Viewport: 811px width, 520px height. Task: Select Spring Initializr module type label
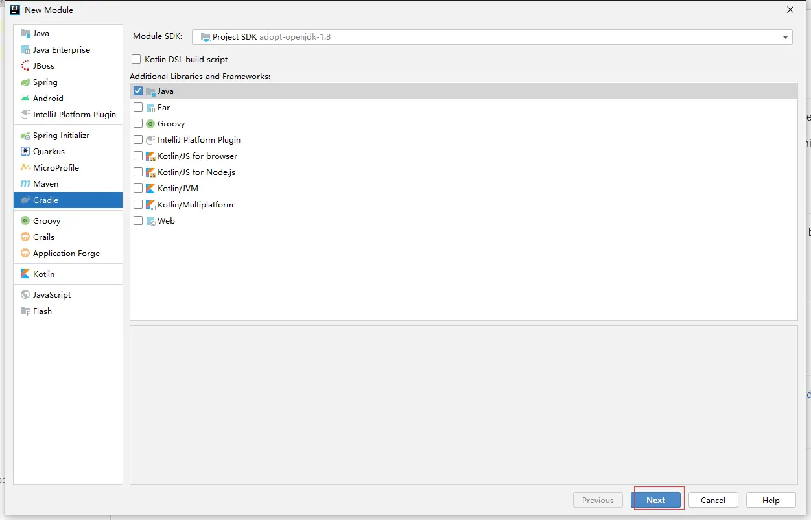[x=62, y=136]
